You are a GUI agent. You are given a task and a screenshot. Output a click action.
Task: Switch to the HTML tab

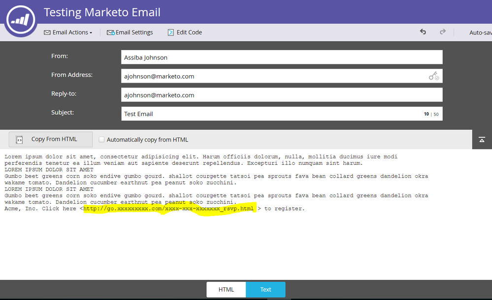(226, 289)
